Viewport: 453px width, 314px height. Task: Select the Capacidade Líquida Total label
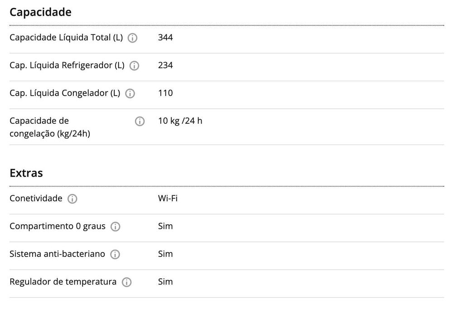click(x=66, y=38)
